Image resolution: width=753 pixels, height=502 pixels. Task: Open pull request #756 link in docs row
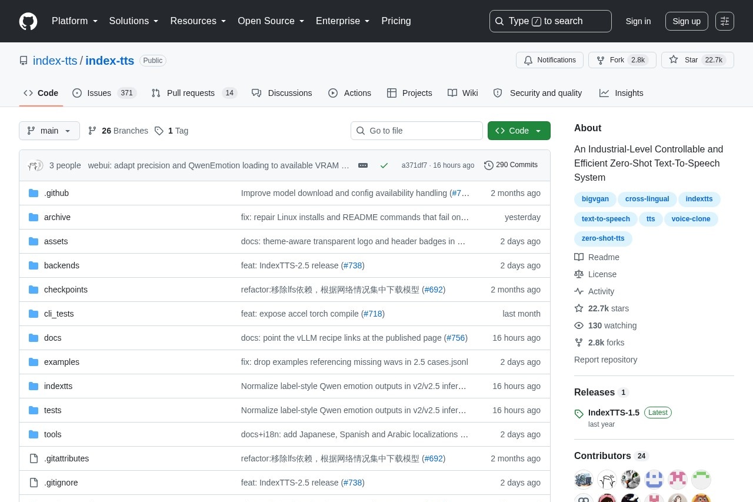click(x=456, y=338)
